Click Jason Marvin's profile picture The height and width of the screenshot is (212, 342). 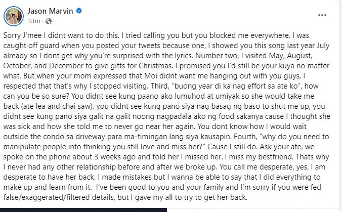[13, 16]
